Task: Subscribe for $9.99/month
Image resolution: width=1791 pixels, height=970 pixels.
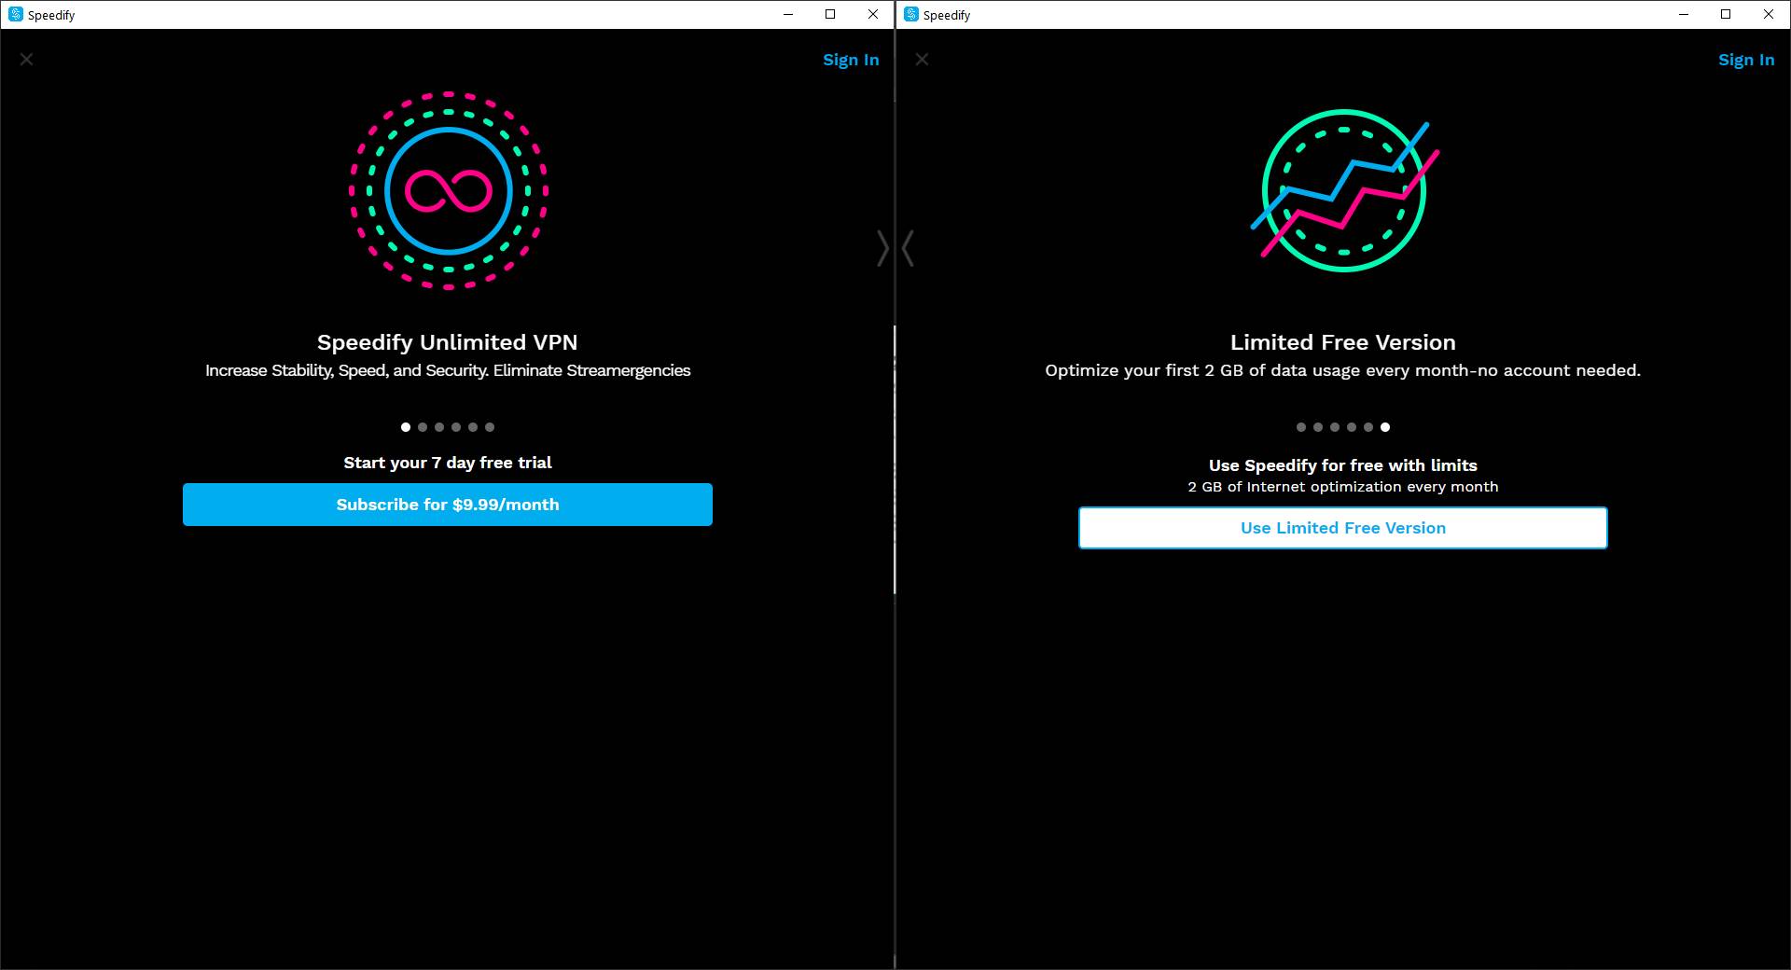Action: pyautogui.click(x=448, y=505)
